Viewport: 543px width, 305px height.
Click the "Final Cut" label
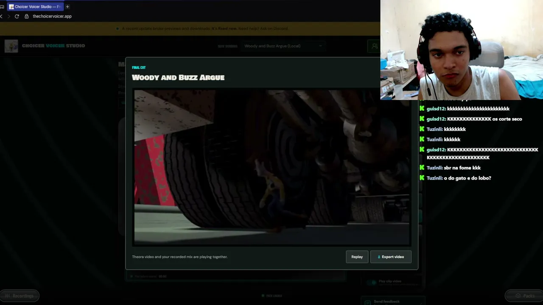point(139,68)
